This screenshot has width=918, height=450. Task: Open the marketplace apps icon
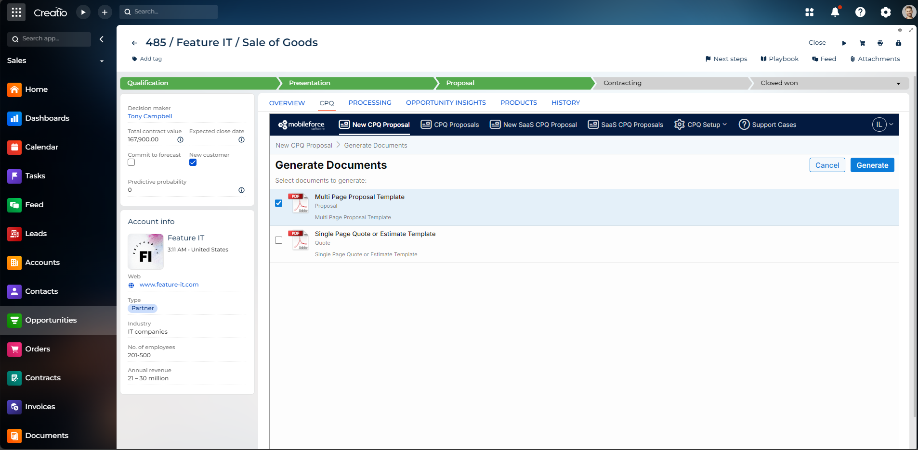pyautogui.click(x=810, y=12)
